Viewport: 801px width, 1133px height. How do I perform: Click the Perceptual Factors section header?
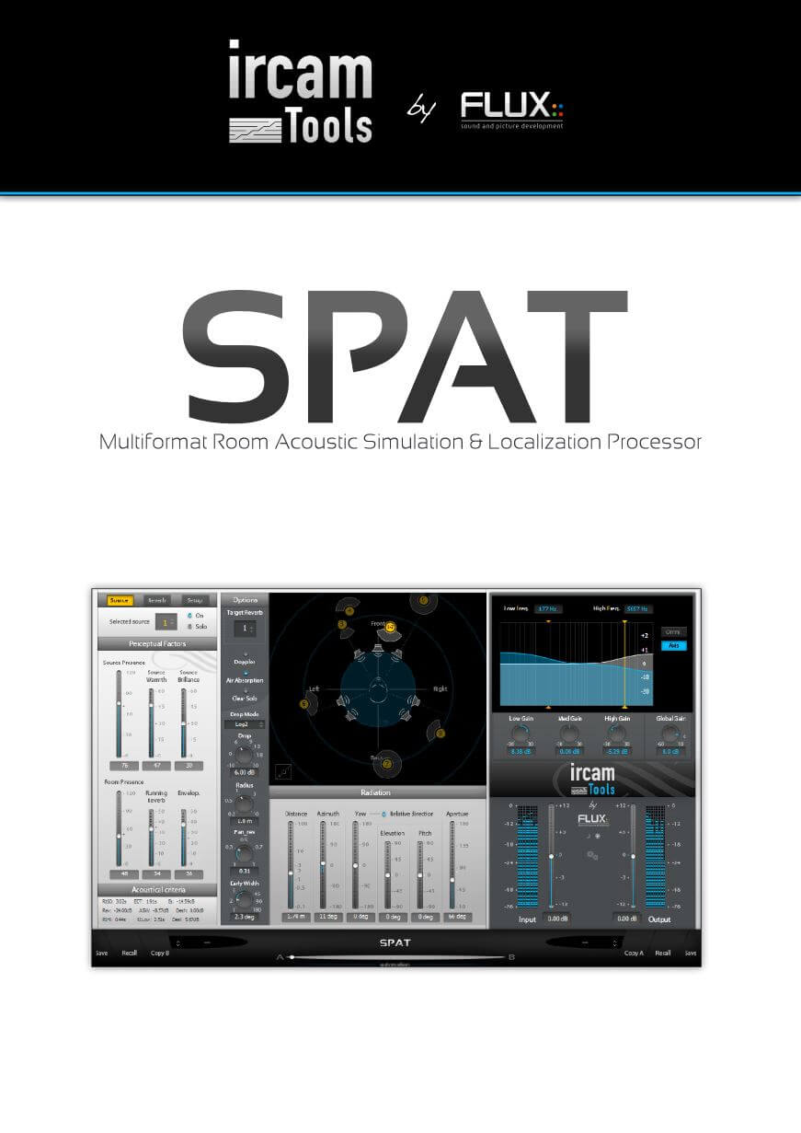click(157, 643)
